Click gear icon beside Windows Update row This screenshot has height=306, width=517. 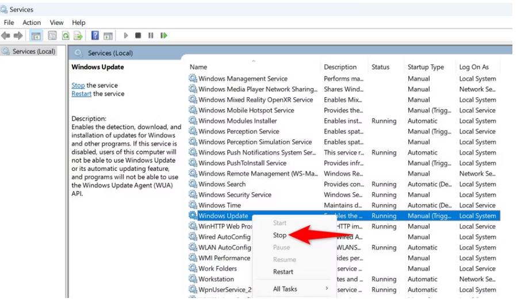[x=193, y=216]
